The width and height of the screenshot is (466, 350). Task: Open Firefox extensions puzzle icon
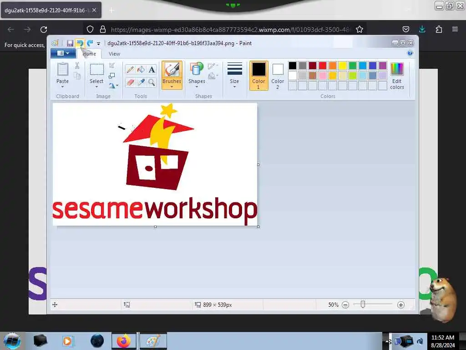439,29
